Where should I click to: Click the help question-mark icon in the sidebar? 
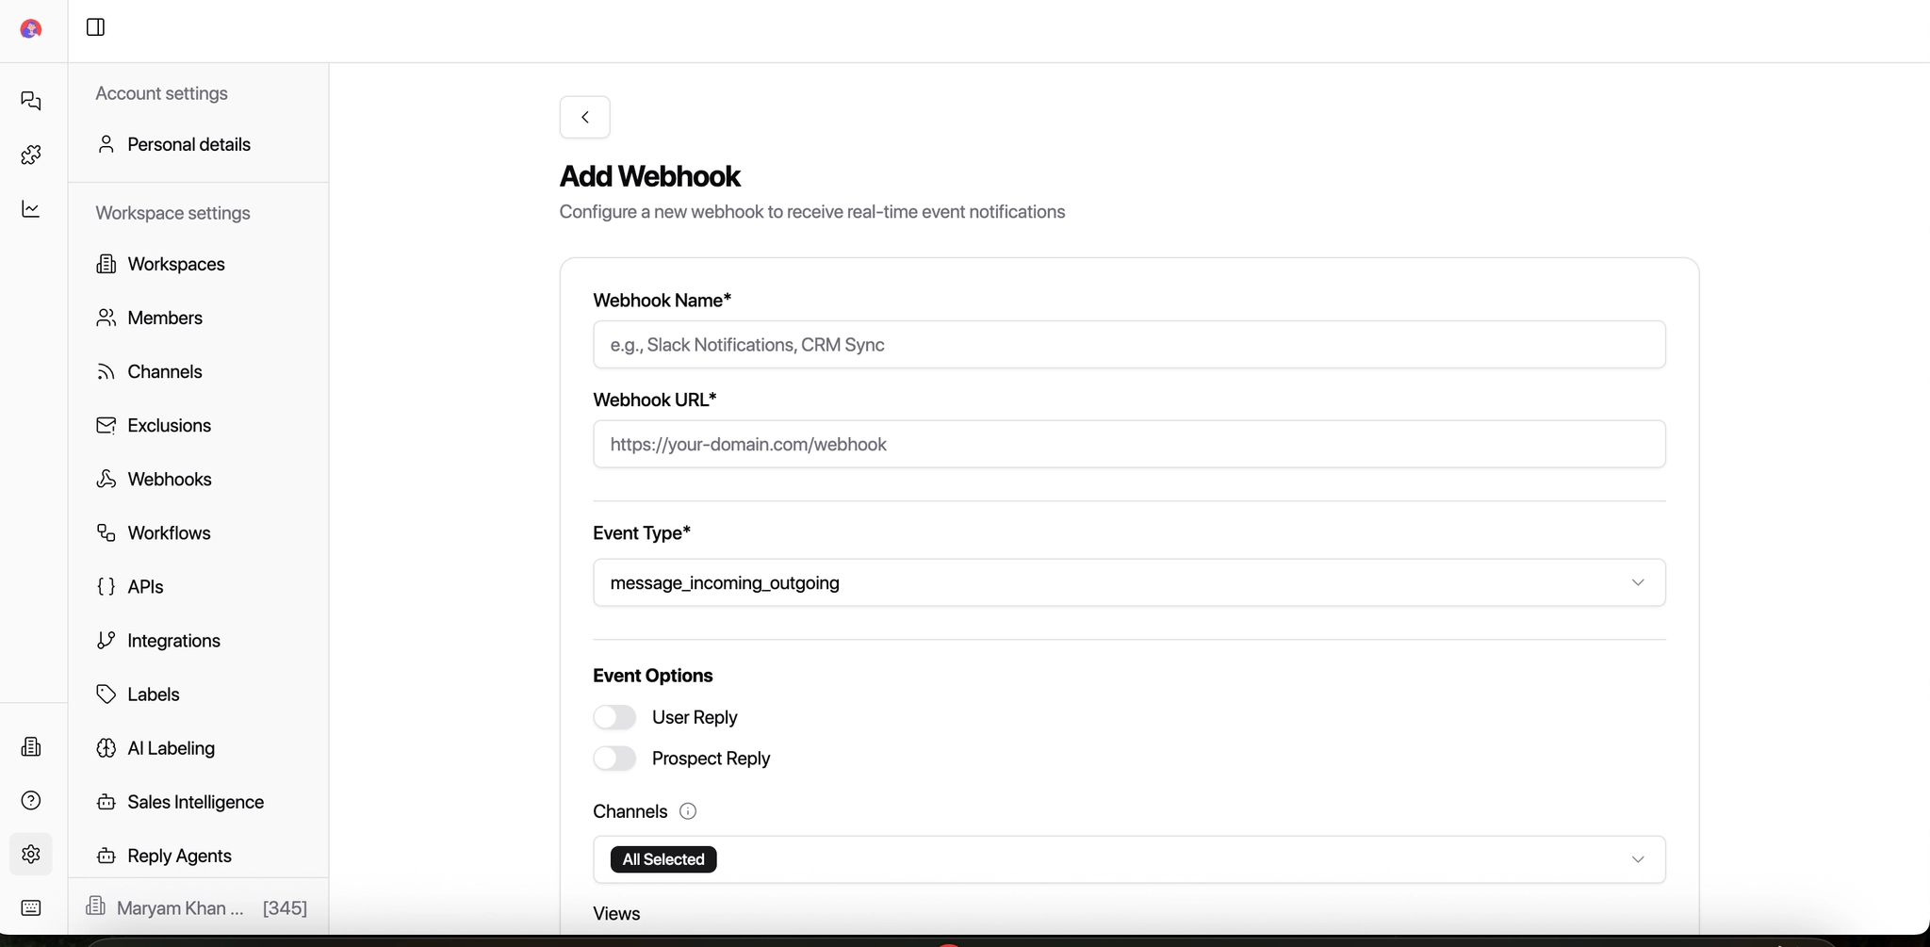(x=31, y=800)
